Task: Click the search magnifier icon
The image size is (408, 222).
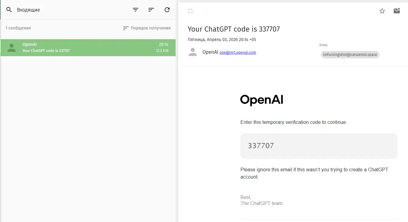Action: (x=9, y=10)
